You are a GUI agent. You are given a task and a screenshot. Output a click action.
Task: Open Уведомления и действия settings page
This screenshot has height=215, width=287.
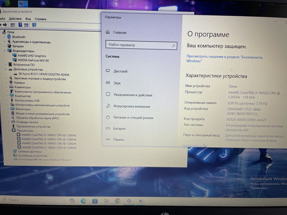[x=133, y=95]
